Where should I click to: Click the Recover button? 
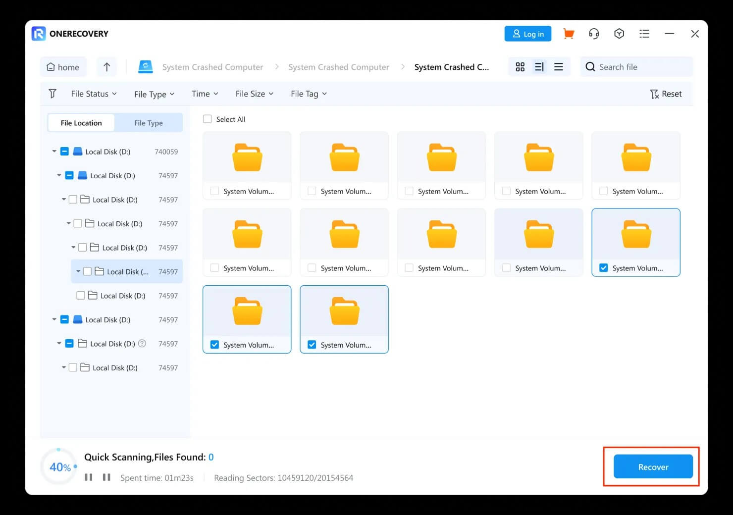653,467
